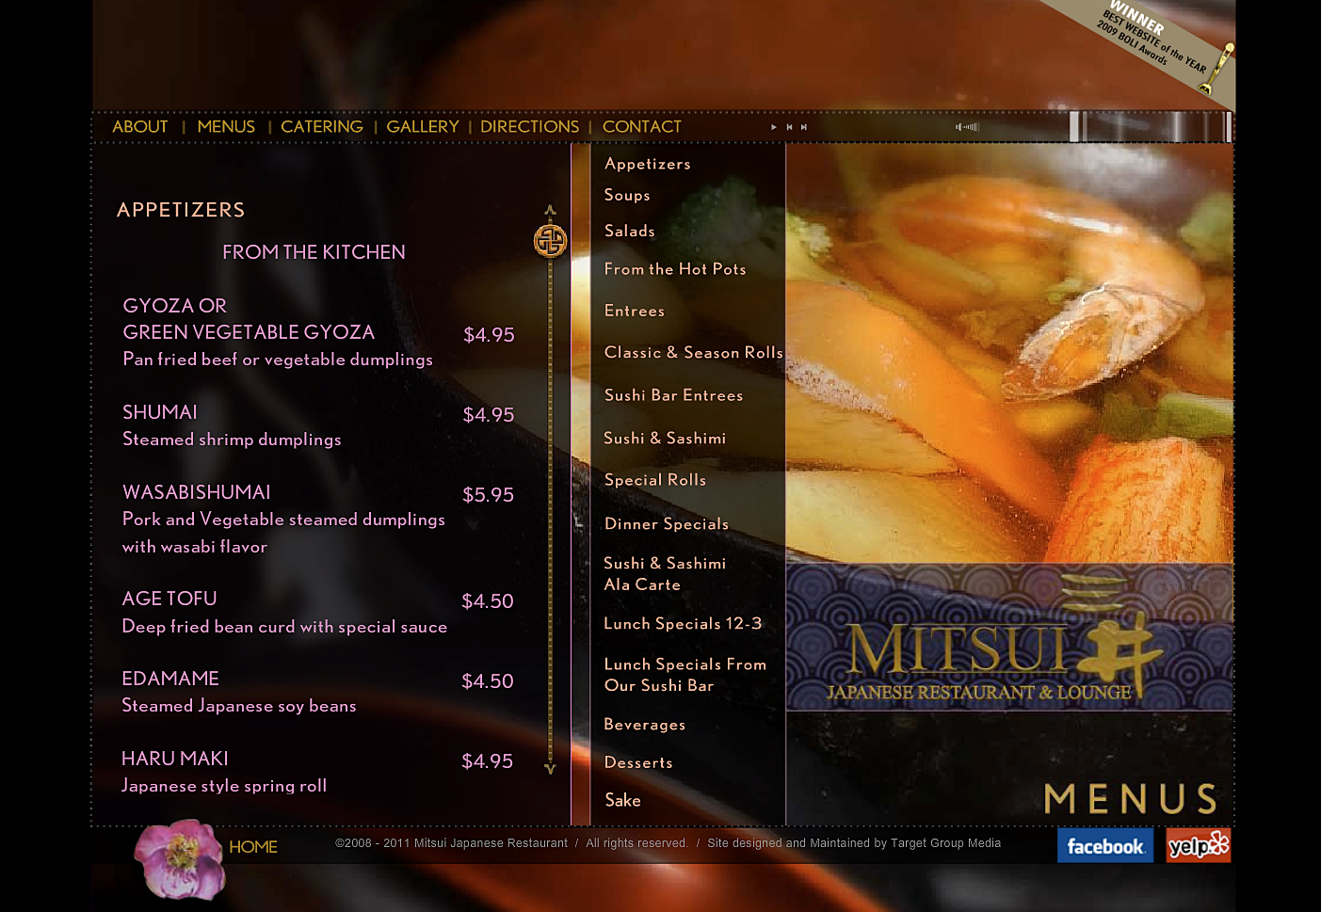Open the Desserts menu category
The width and height of the screenshot is (1321, 912).
638,762
